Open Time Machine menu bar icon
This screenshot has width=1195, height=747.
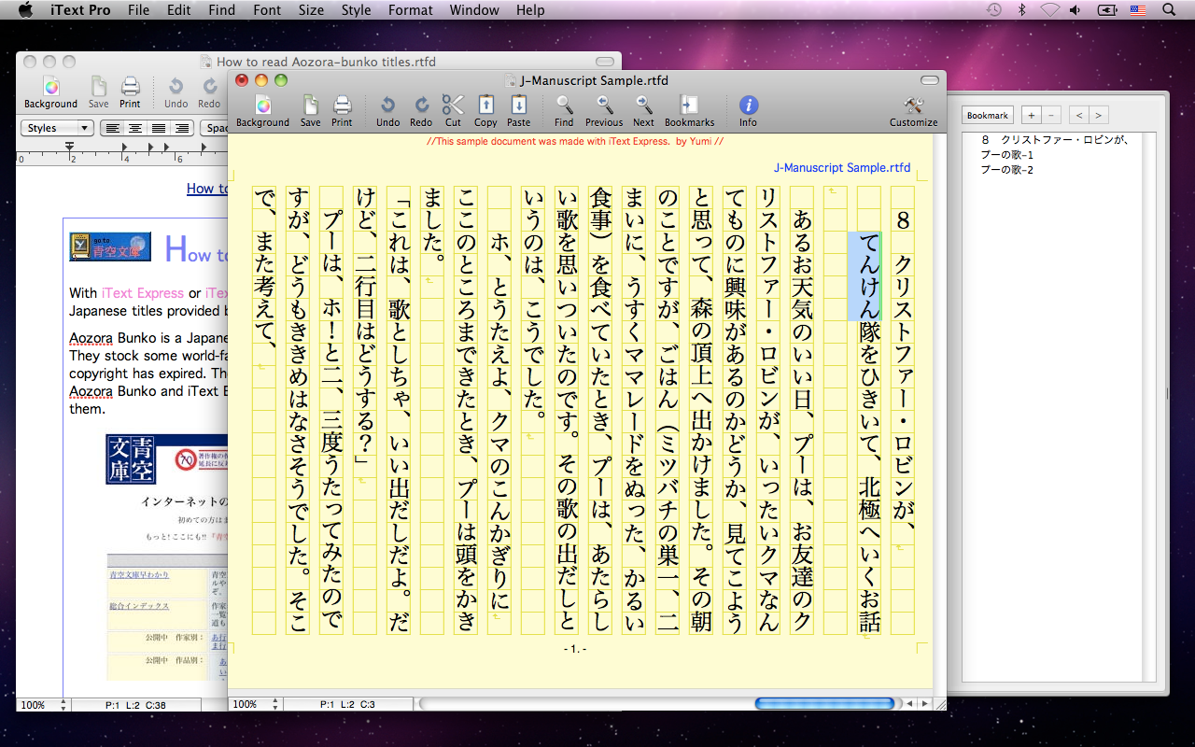click(x=994, y=10)
